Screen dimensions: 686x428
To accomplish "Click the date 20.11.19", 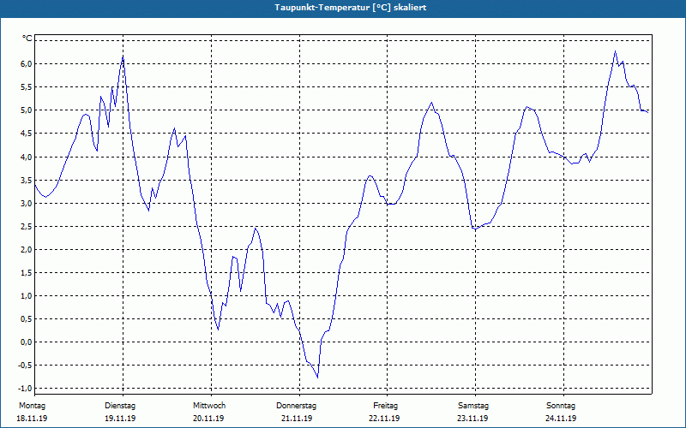I will pos(208,419).
